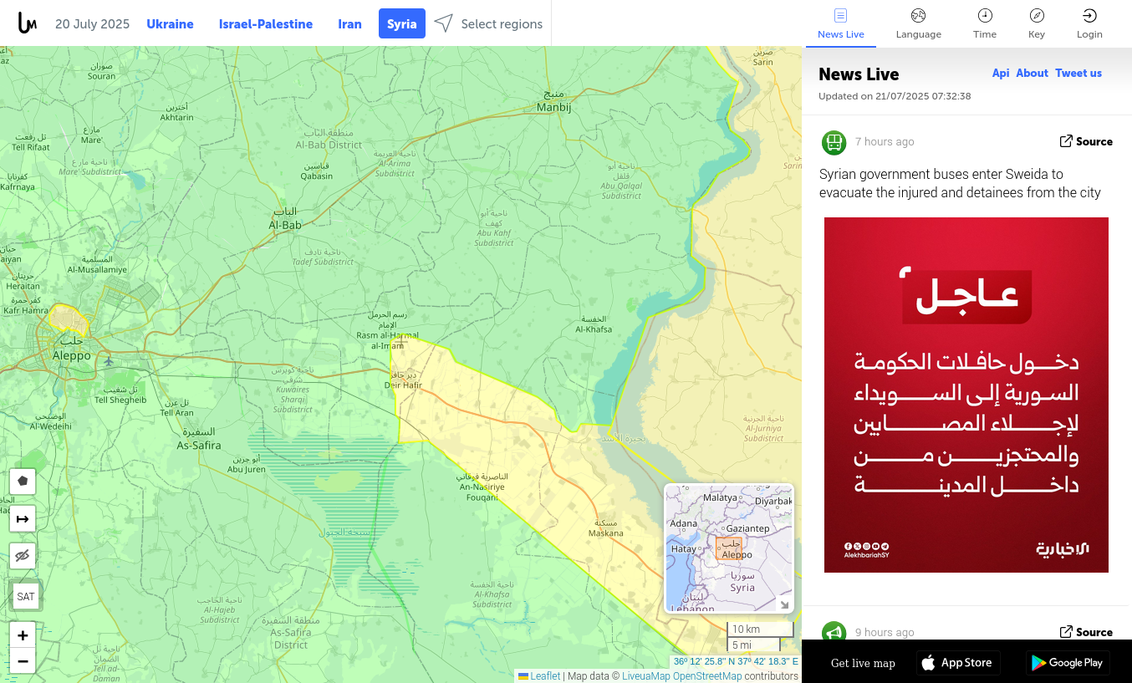
Task: Click the 20 July 2025 date
Action: [93, 24]
